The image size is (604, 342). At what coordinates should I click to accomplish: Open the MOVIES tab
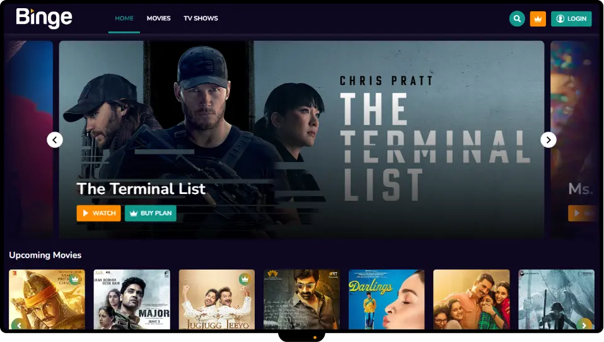[158, 18]
